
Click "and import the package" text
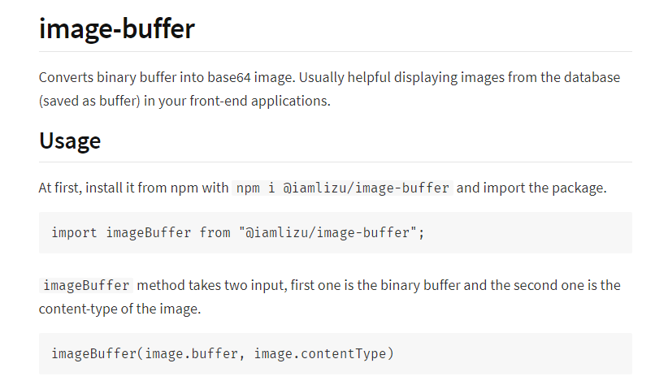tap(531, 188)
